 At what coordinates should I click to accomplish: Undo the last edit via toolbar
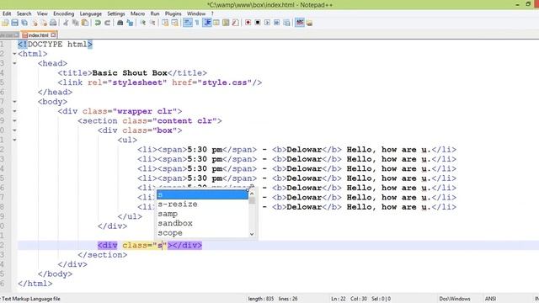pyautogui.click(x=98, y=23)
